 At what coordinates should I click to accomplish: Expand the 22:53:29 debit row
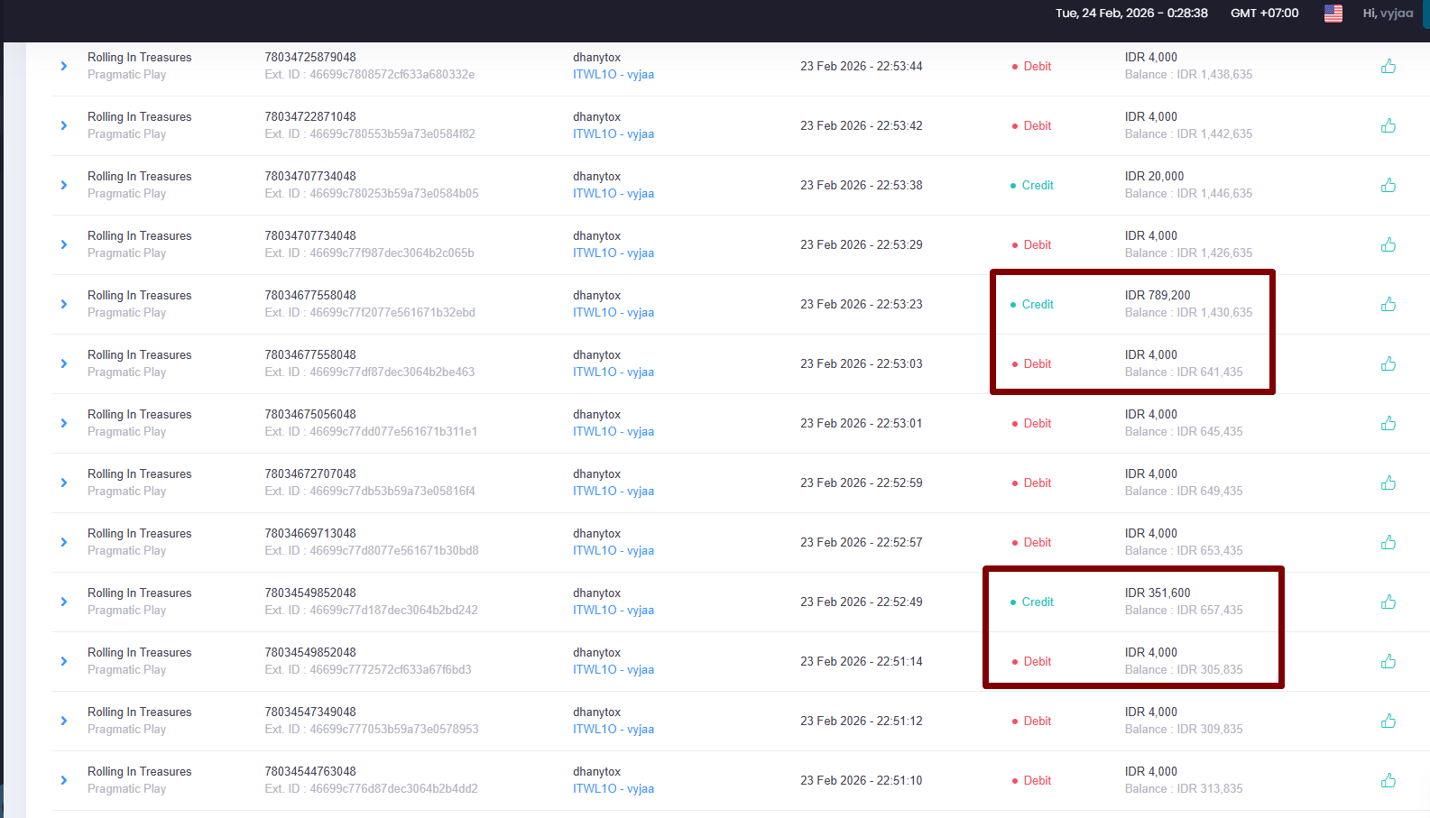[64, 244]
